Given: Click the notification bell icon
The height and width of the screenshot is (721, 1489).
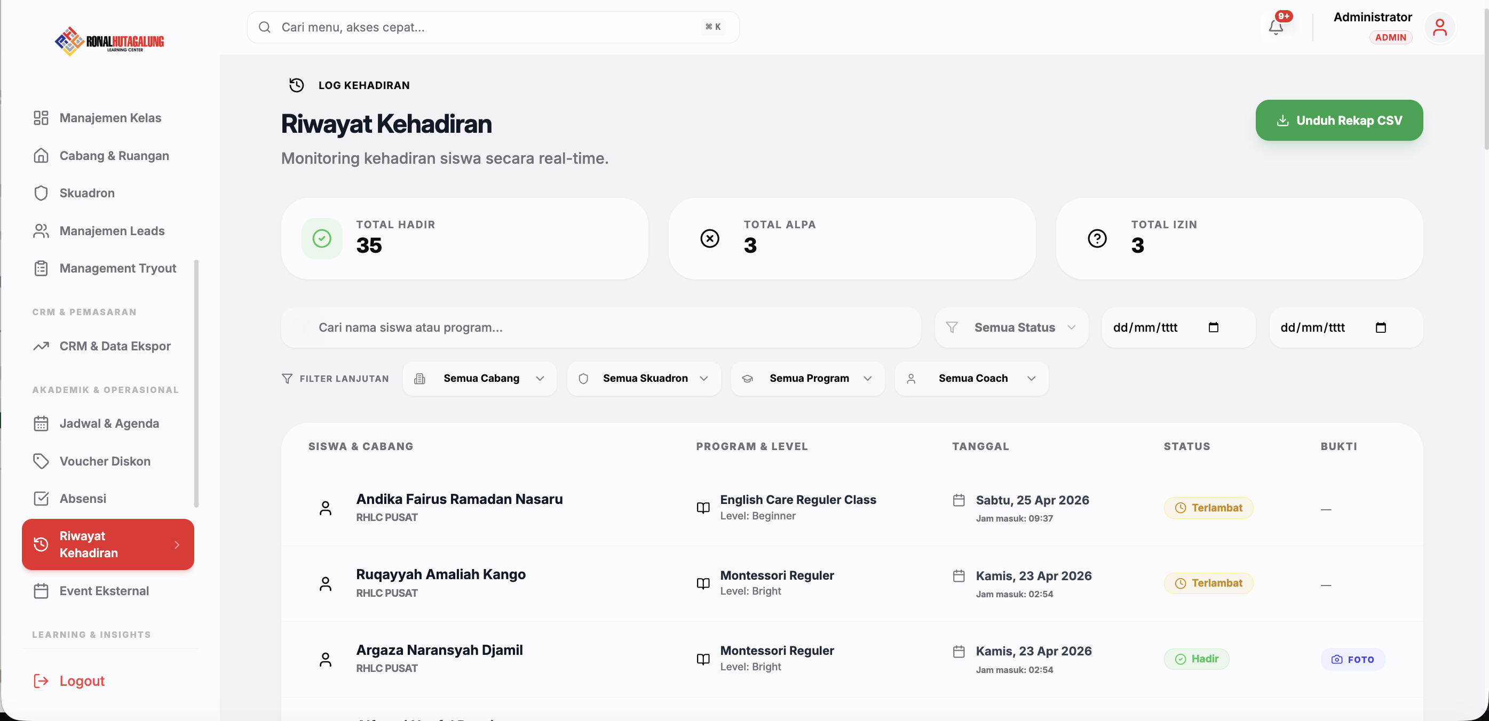Looking at the screenshot, I should click(1276, 27).
